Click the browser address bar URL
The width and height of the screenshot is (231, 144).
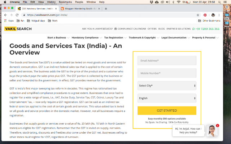click(x=47, y=15)
